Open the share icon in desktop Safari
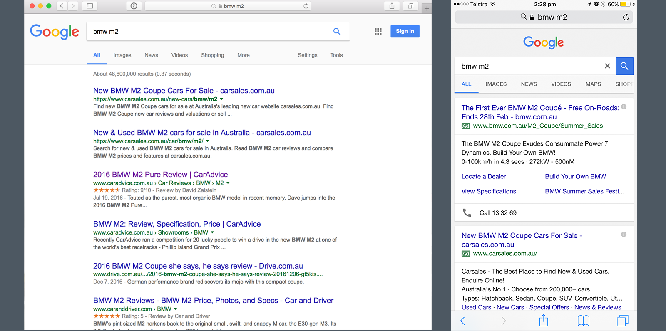This screenshot has width=666, height=331. (392, 6)
